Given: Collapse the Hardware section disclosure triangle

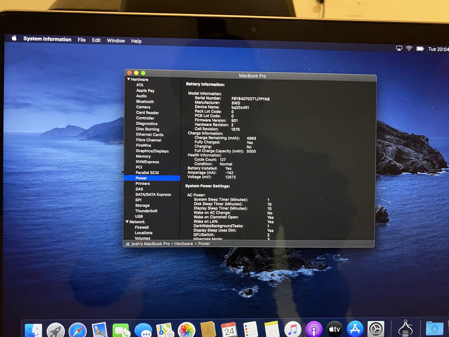Looking at the screenshot, I should point(128,79).
